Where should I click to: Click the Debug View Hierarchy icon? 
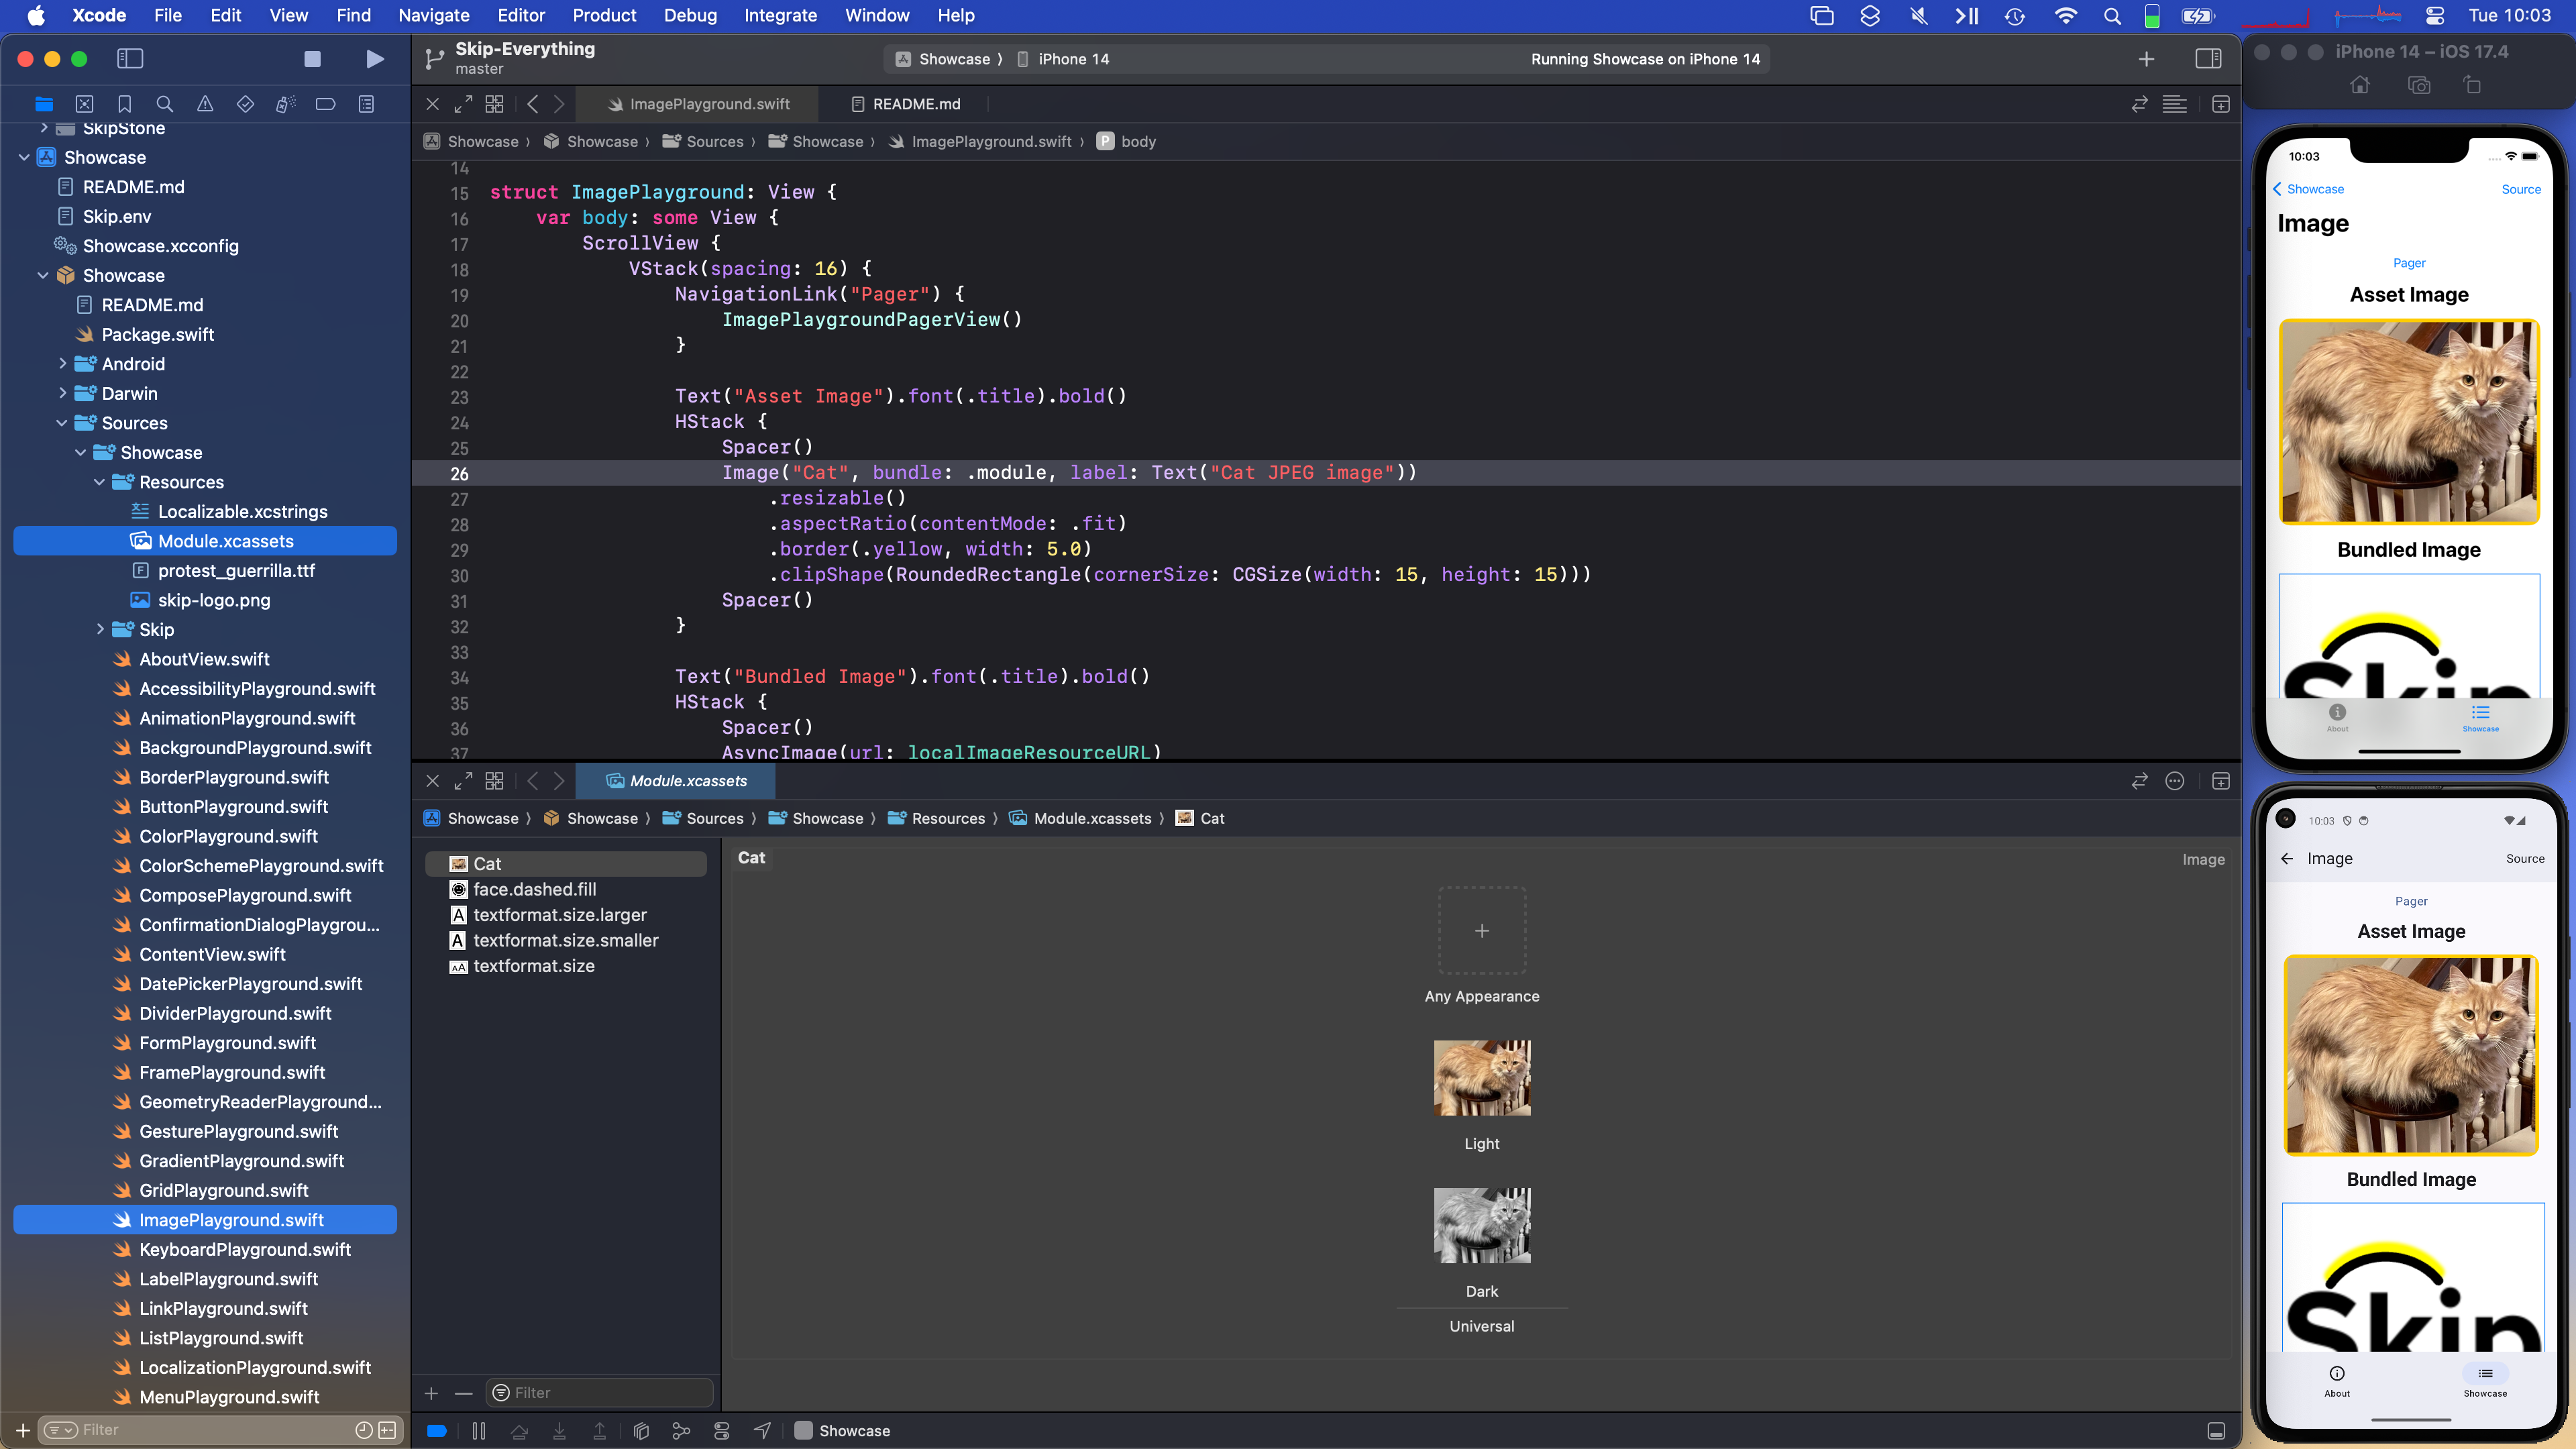click(641, 1431)
